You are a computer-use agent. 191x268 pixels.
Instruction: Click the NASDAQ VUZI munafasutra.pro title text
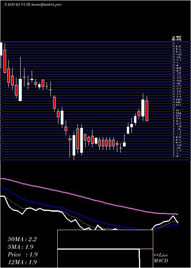(x=32, y=5)
